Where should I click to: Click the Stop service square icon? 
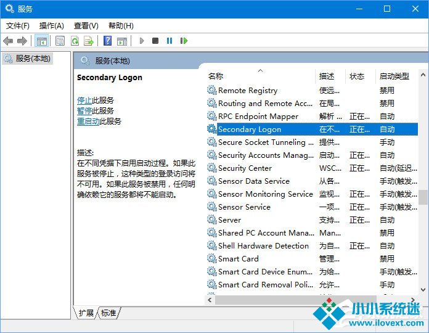[155, 41]
